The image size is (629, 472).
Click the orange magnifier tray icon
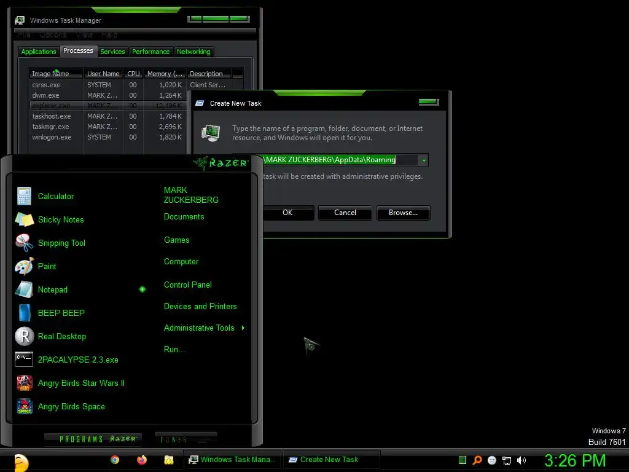477,460
